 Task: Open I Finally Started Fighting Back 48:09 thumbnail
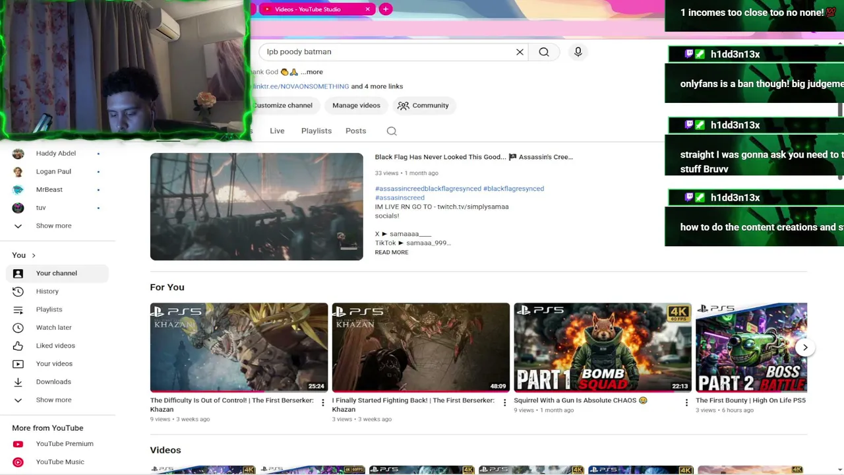421,347
